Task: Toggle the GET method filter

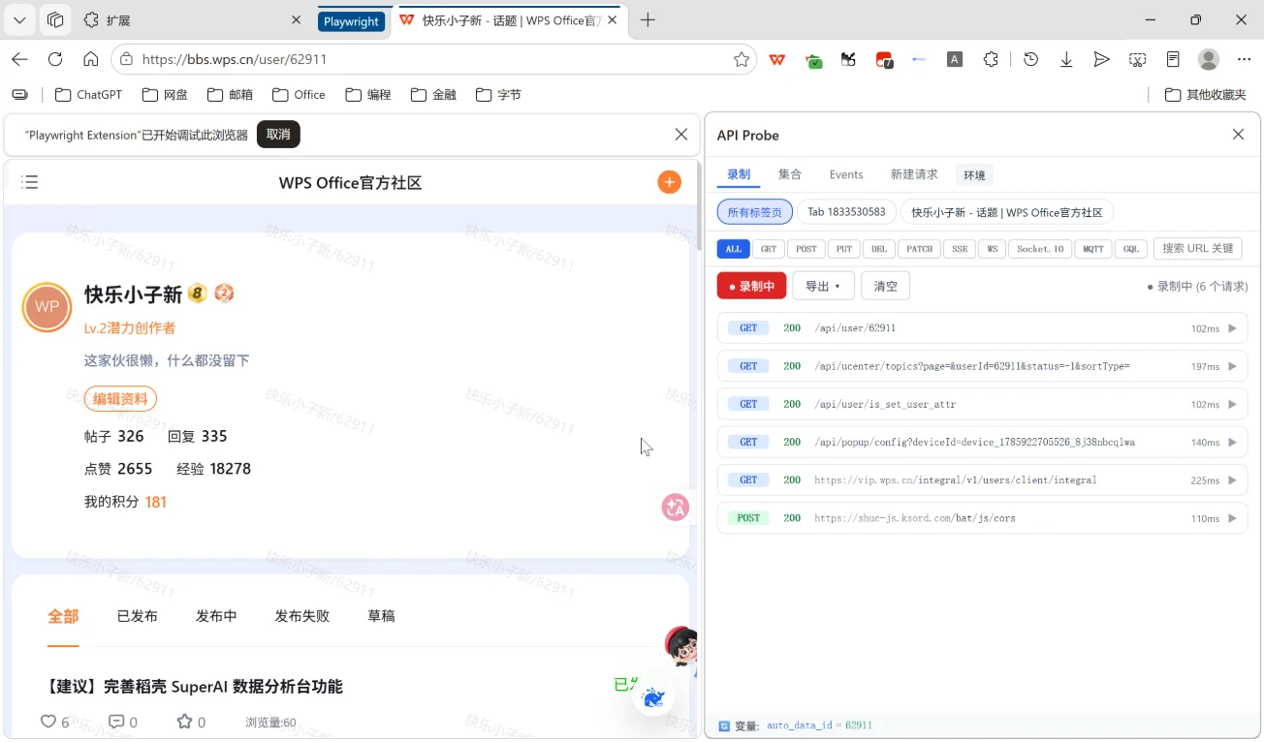Action: pos(769,249)
